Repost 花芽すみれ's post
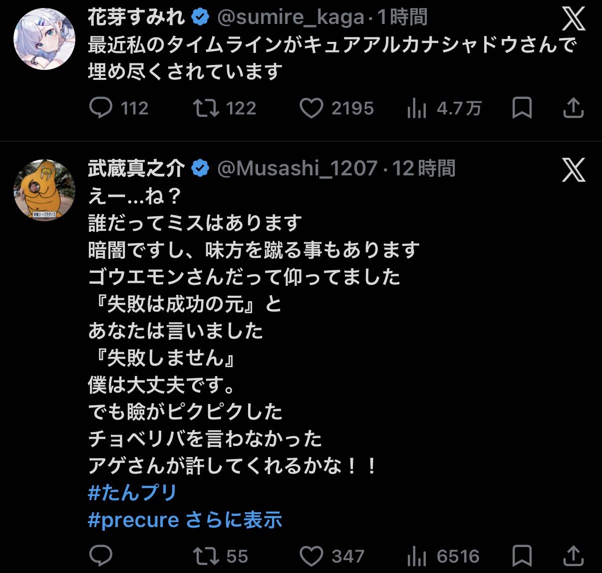The width and height of the screenshot is (602, 573). pos(206,108)
